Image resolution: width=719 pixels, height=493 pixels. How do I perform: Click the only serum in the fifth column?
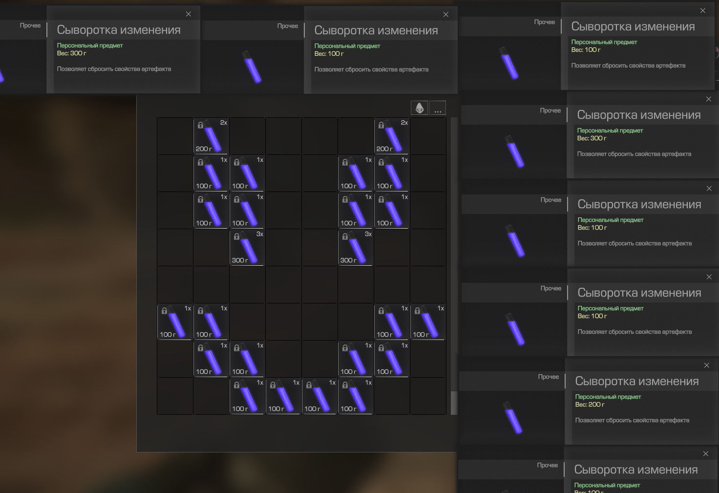click(319, 396)
